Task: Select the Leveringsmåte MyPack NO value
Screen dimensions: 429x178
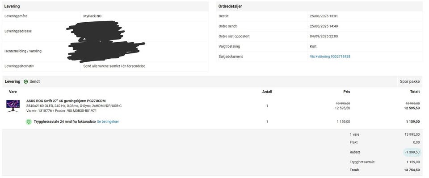Action: 92,16
